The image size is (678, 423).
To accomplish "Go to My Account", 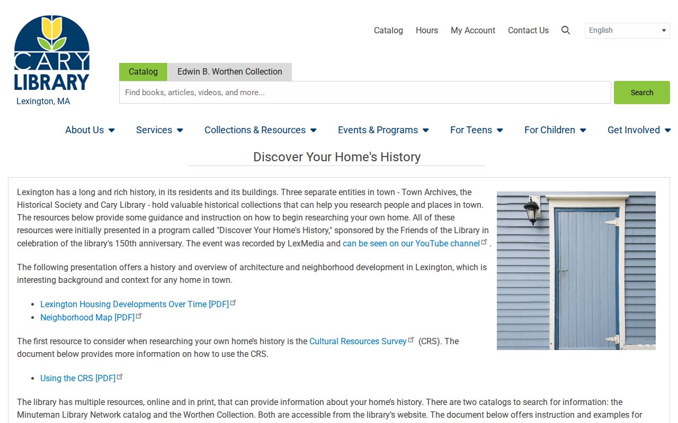I will [473, 31].
